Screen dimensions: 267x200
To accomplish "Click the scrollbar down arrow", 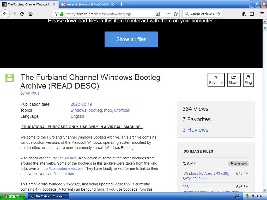I will [265, 190].
